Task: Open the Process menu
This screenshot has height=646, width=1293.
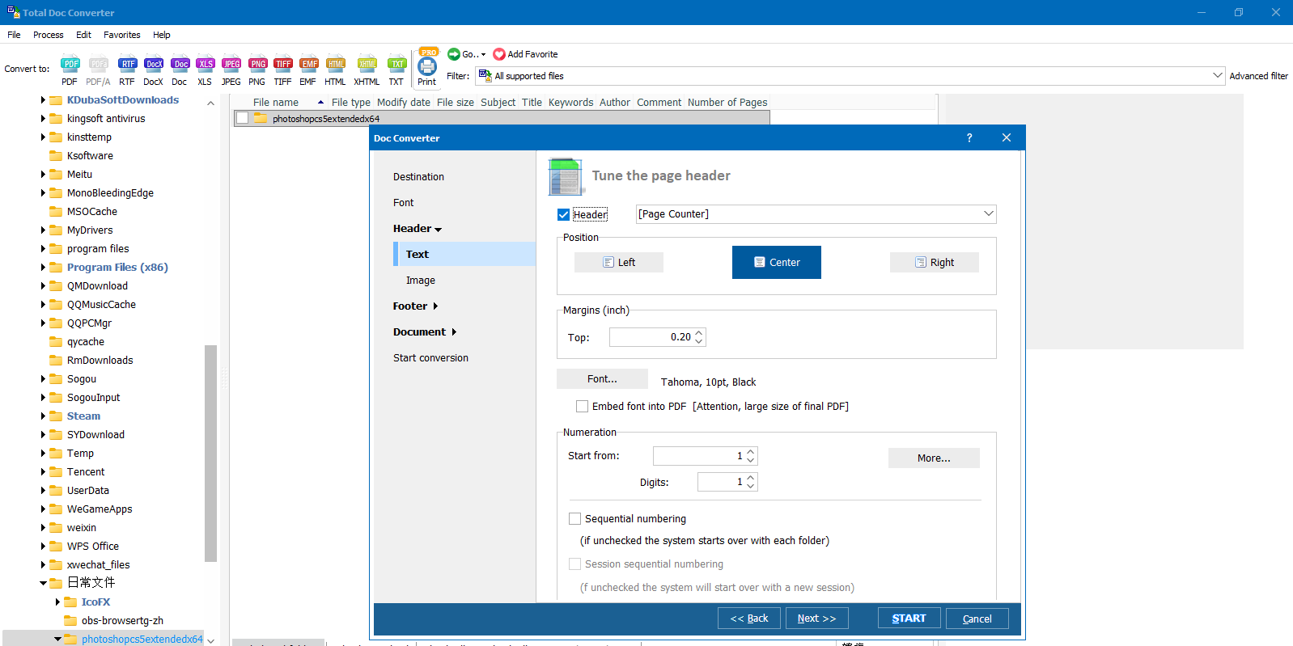Action: (48, 35)
